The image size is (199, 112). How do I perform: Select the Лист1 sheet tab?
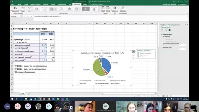click(x=22, y=94)
